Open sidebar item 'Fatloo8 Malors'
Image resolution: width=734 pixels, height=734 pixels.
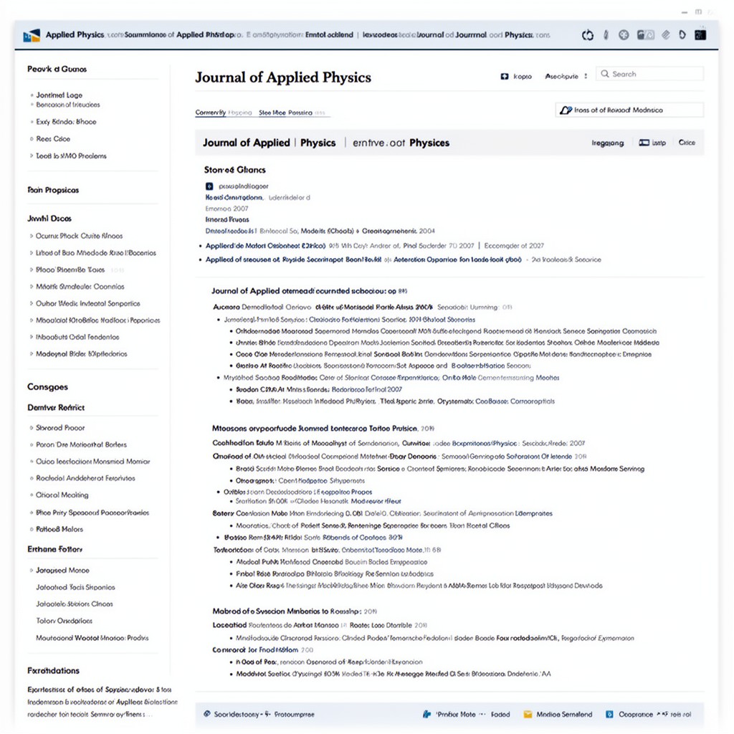(x=59, y=529)
